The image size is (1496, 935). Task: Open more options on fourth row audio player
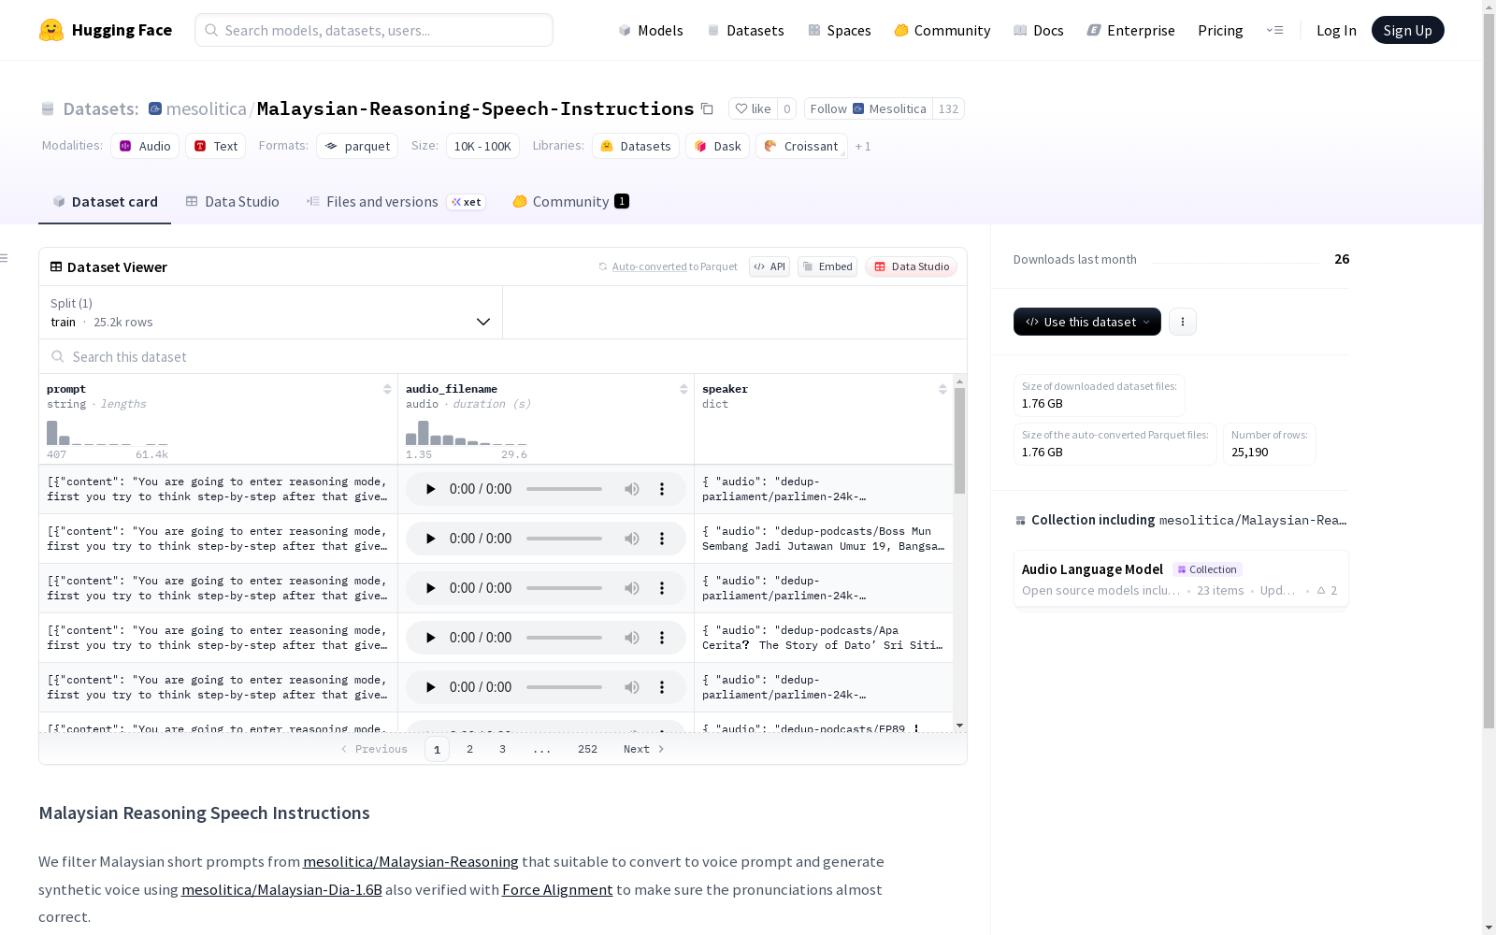(662, 638)
